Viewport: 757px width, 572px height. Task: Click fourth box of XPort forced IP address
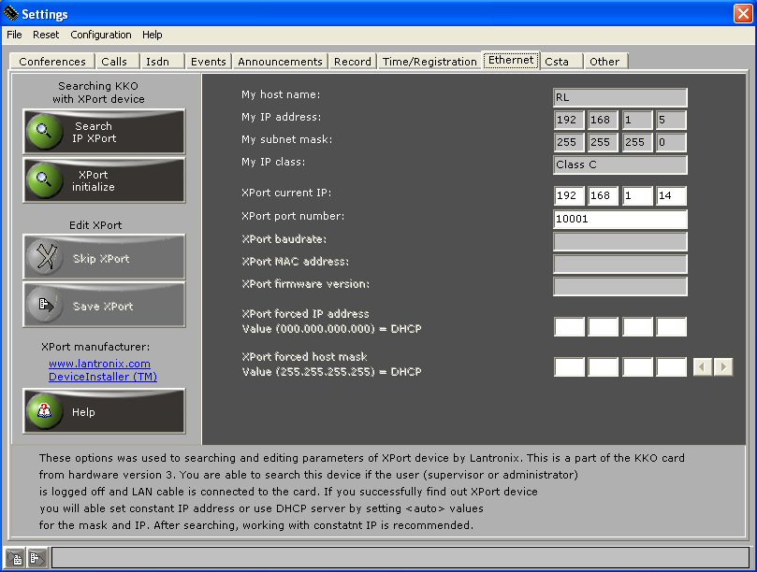[x=671, y=327]
